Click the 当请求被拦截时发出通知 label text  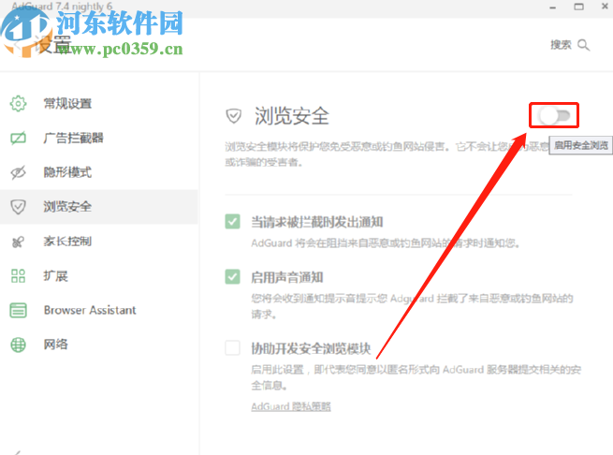[x=316, y=222]
